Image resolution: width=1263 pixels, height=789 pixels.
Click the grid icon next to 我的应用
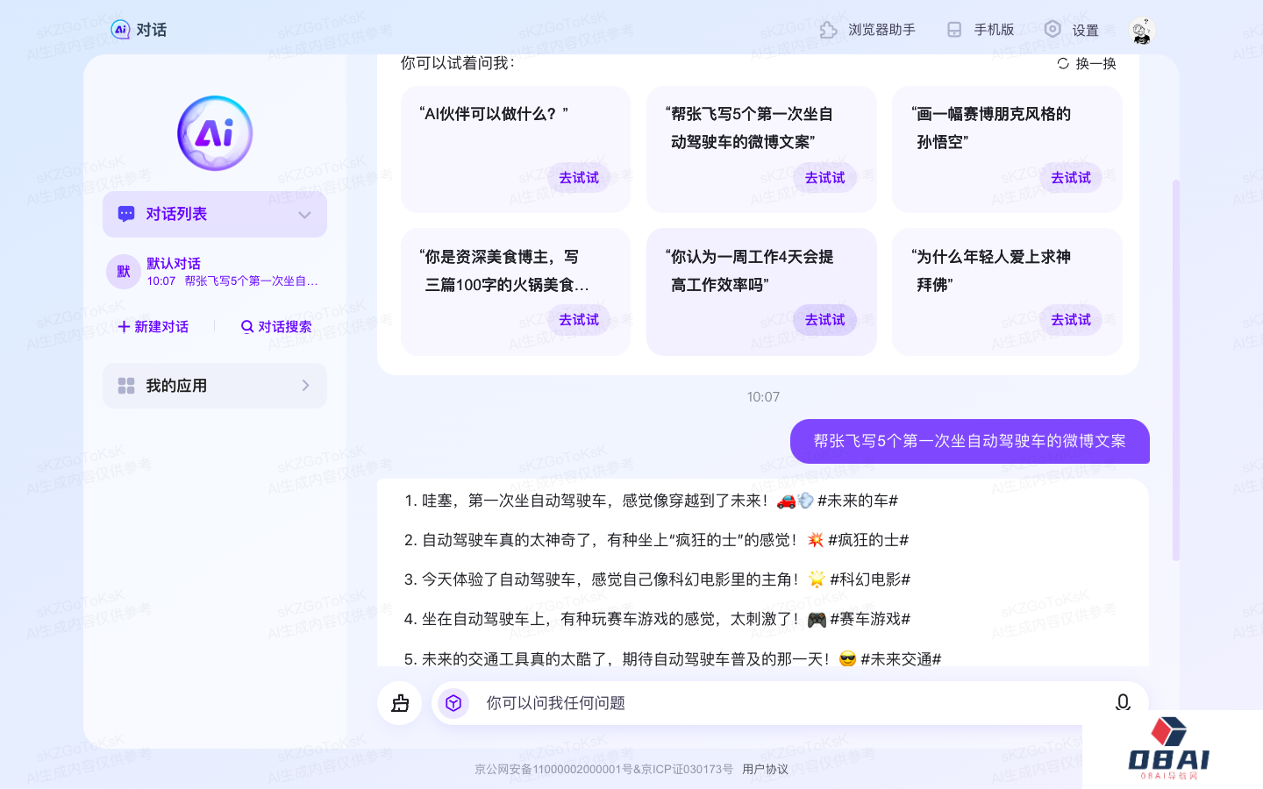[125, 385]
